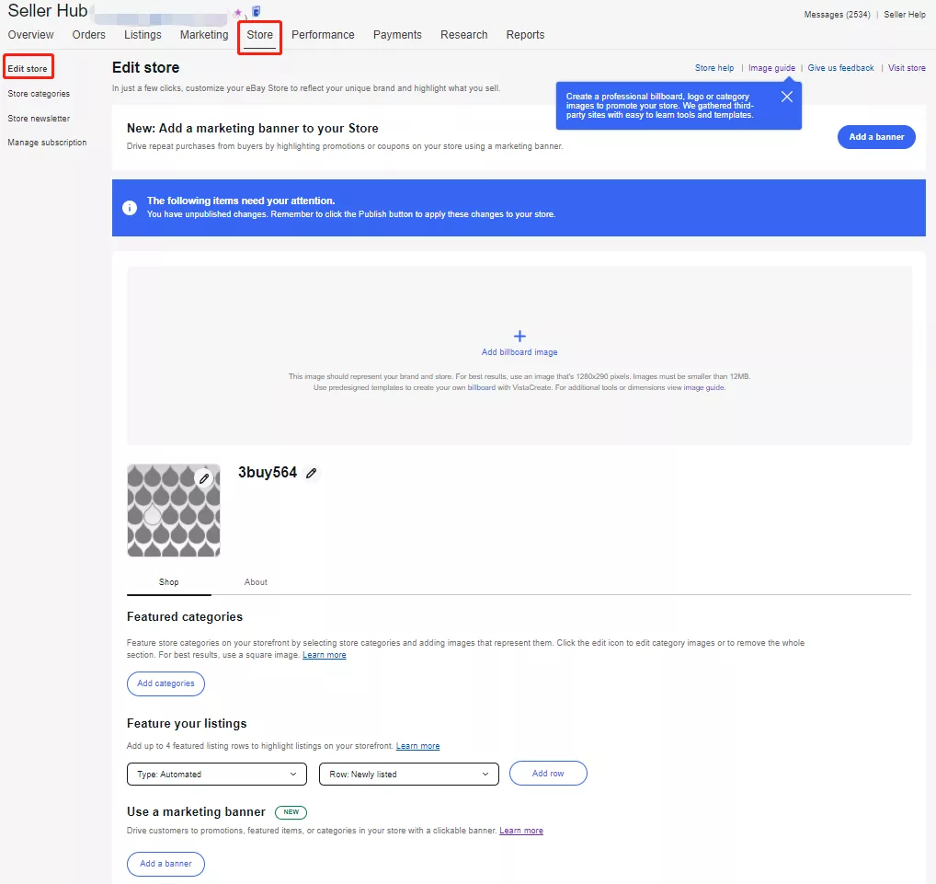The width and height of the screenshot is (936, 884).
Task: Open Type: Automated dropdown
Action: click(x=217, y=775)
